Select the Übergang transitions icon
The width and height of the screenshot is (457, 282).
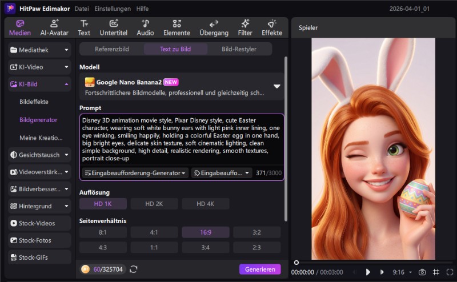(x=214, y=27)
